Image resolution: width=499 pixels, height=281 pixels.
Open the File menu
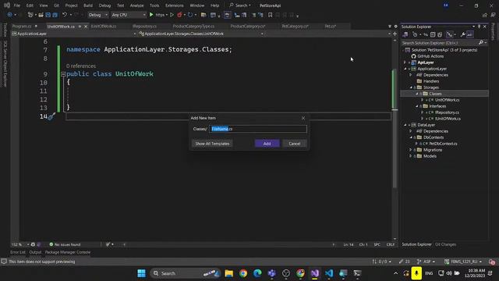pos(17,5)
